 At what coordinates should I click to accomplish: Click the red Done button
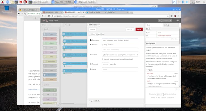pyautogui.click(x=139, y=29)
